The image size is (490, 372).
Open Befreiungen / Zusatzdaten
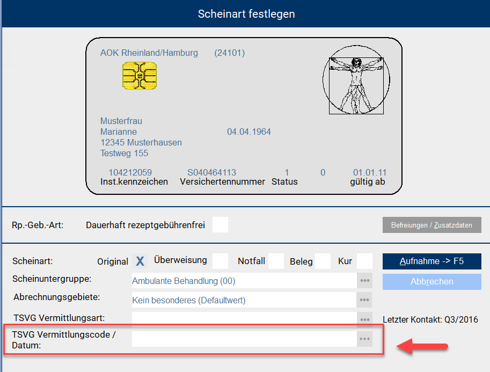[x=432, y=225]
